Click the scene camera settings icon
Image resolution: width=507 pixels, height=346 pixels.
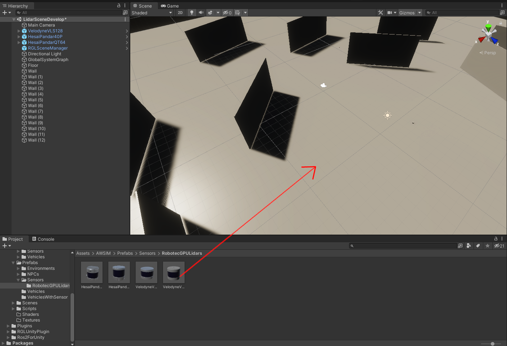(390, 13)
